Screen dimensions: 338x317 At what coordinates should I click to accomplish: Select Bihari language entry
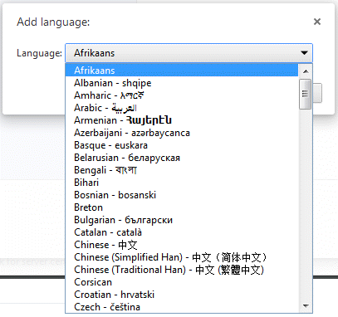point(182,183)
